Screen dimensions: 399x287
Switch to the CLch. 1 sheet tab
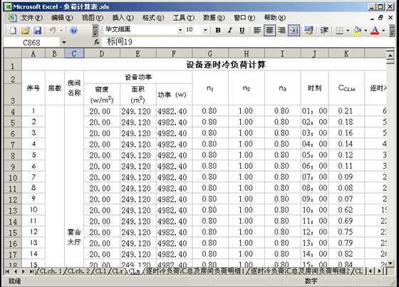pyautogui.click(x=51, y=271)
